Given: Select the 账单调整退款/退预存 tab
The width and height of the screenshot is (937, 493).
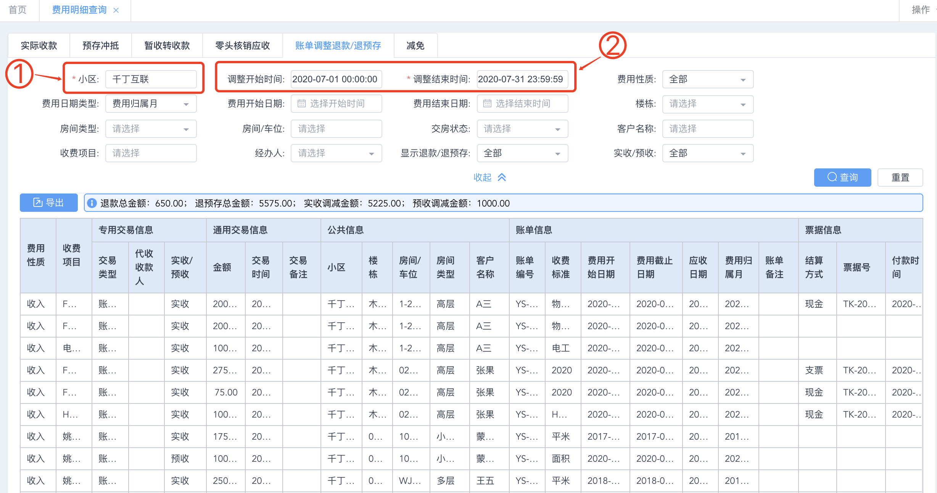Looking at the screenshot, I should [338, 46].
